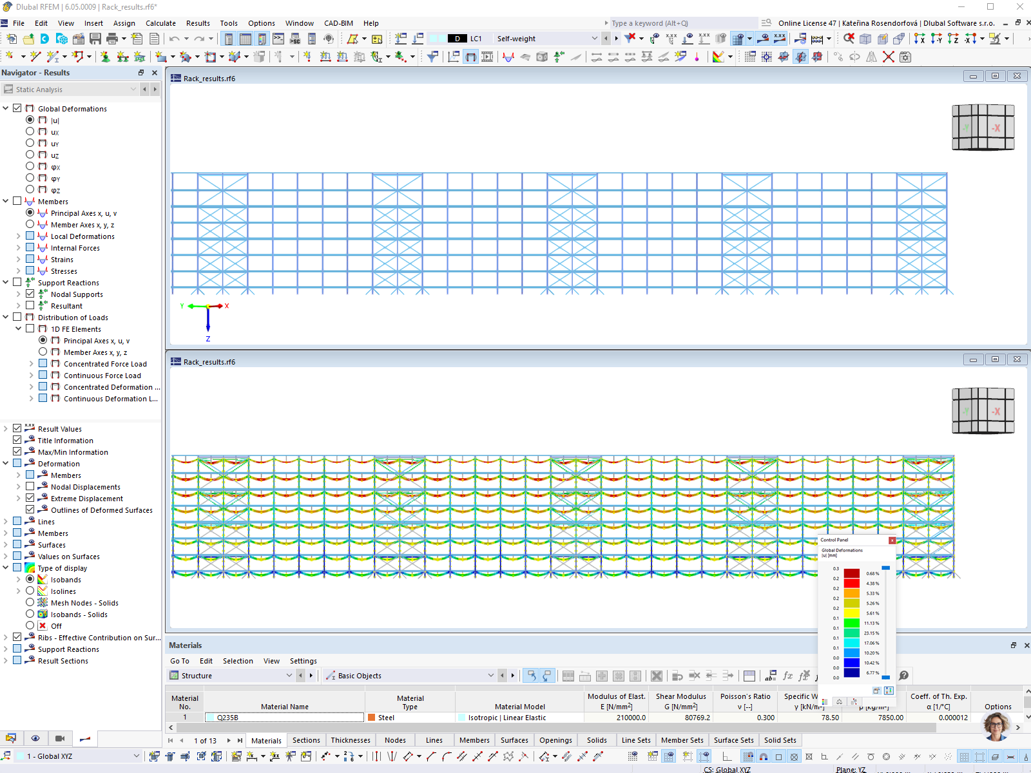Select the uX radio button under Global Deformations

pos(30,131)
